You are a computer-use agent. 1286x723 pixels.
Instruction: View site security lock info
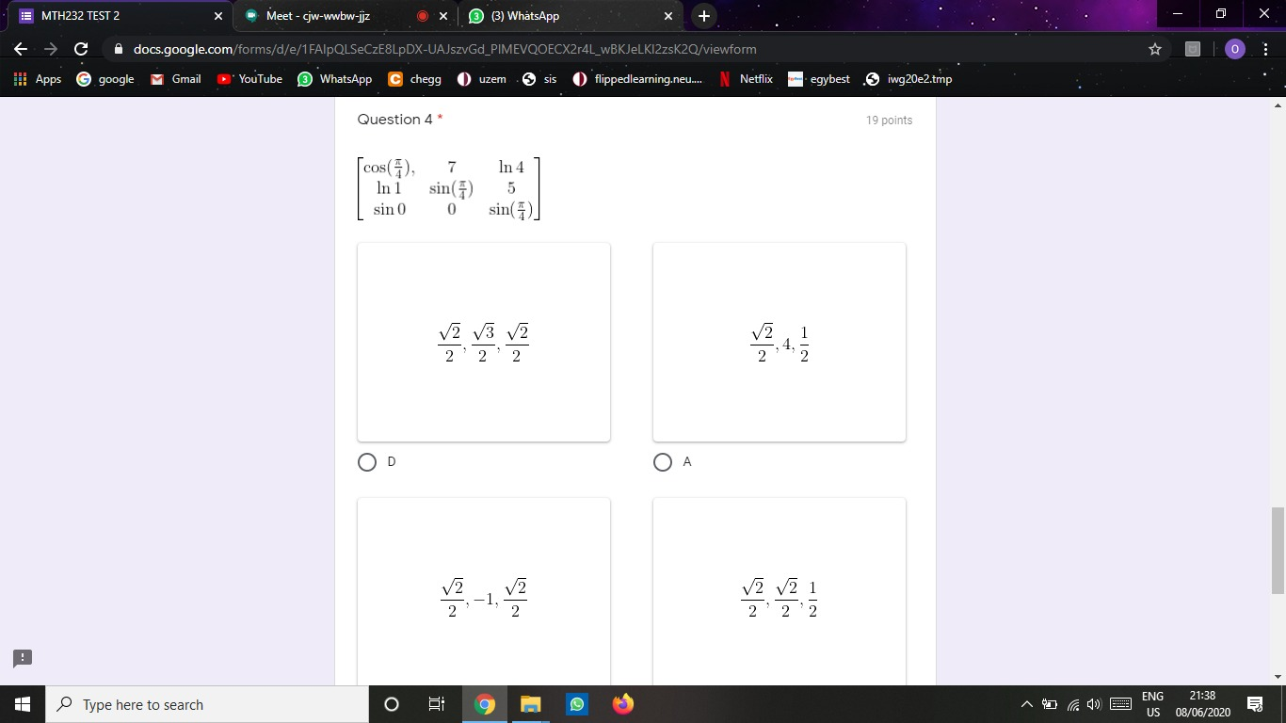(119, 49)
